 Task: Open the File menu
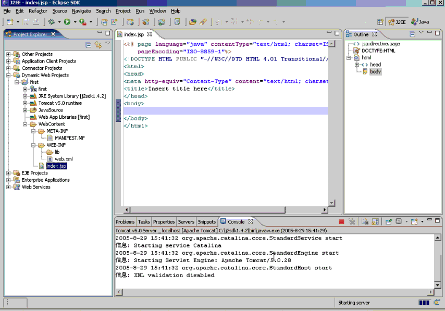[7, 11]
